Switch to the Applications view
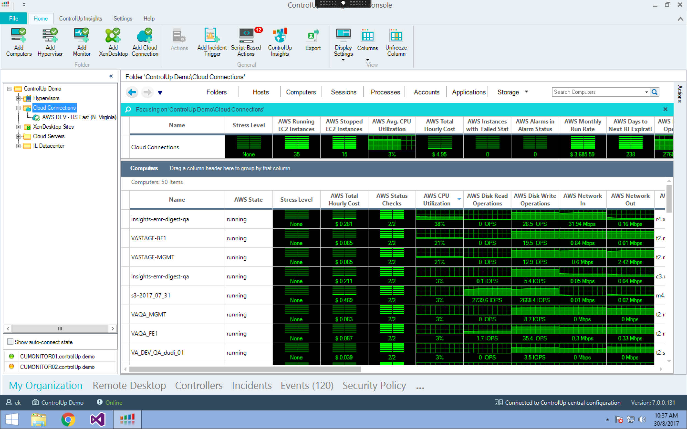This screenshot has height=429, width=687. [469, 92]
